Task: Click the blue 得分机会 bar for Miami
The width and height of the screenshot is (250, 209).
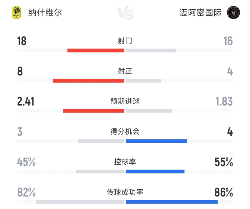Action: tap(156, 141)
